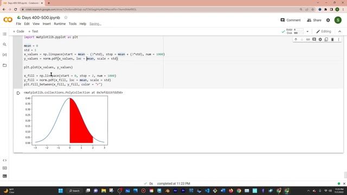Star the Days 400-500 notebook

coord(66,17)
